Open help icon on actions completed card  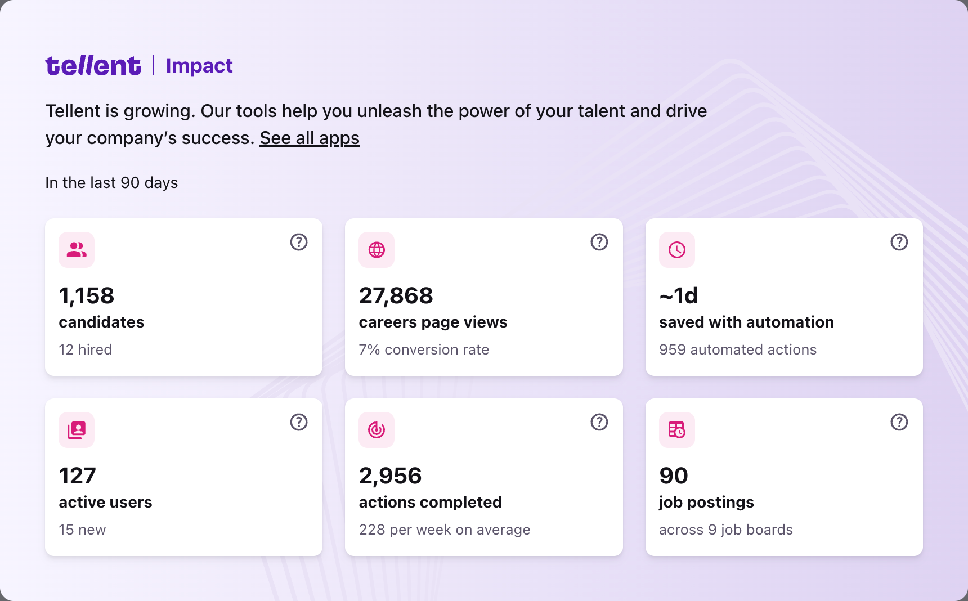(x=599, y=422)
